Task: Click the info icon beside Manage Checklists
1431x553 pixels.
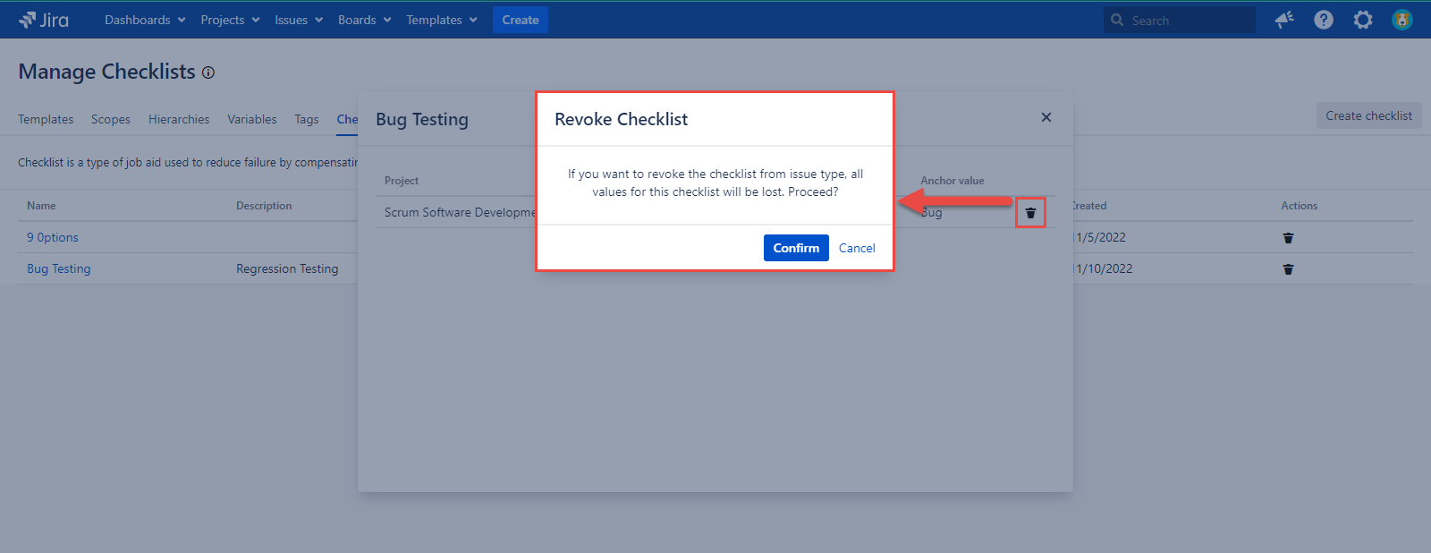Action: [x=208, y=72]
